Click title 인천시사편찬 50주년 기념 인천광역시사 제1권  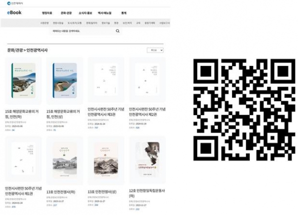[x=23, y=191]
